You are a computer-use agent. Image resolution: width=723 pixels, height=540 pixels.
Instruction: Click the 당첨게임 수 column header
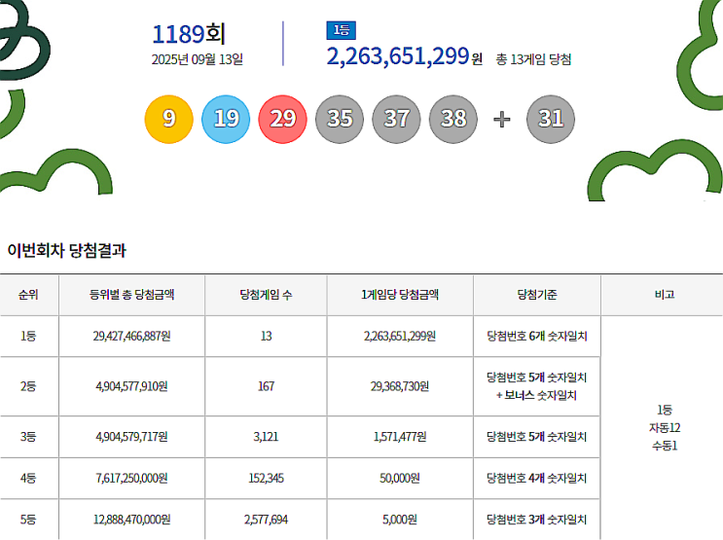(266, 295)
